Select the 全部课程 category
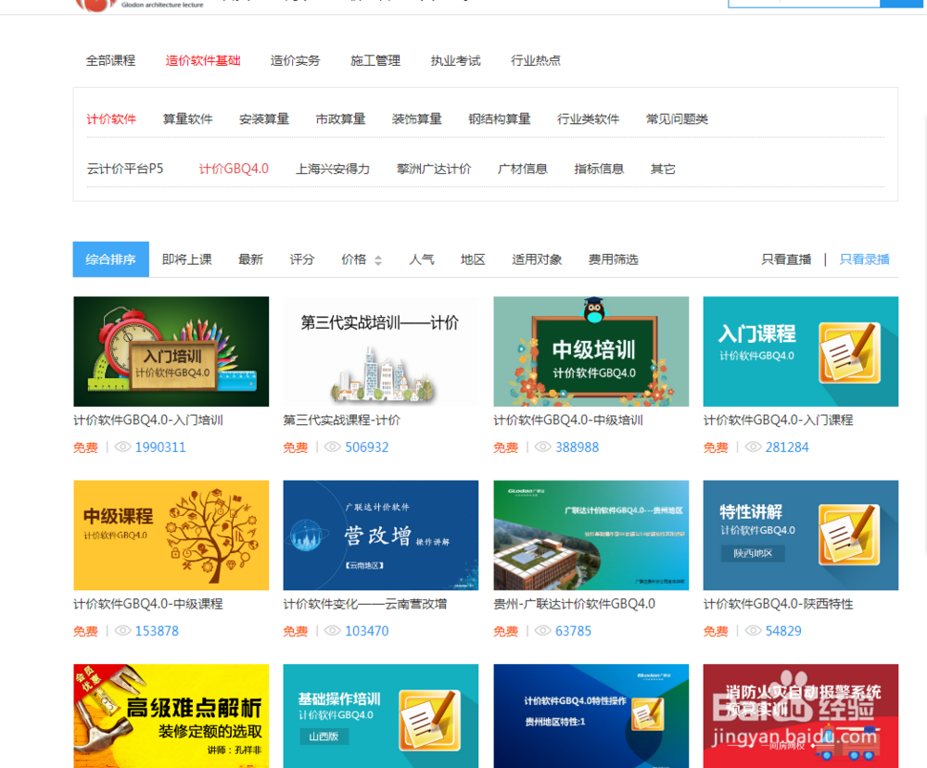This screenshot has width=927, height=768. (x=110, y=60)
